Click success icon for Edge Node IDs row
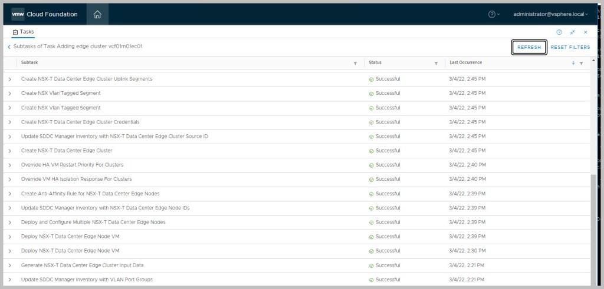This screenshot has height=289, width=604. 372,208
